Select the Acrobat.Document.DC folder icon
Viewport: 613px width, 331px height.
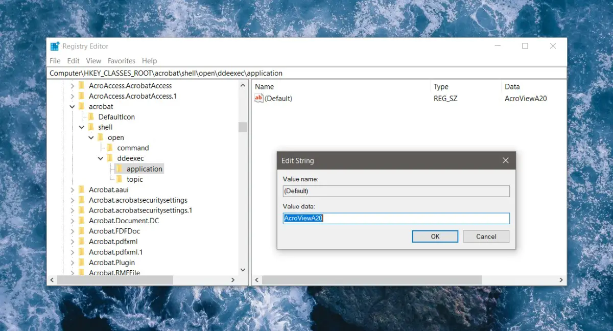coord(81,221)
